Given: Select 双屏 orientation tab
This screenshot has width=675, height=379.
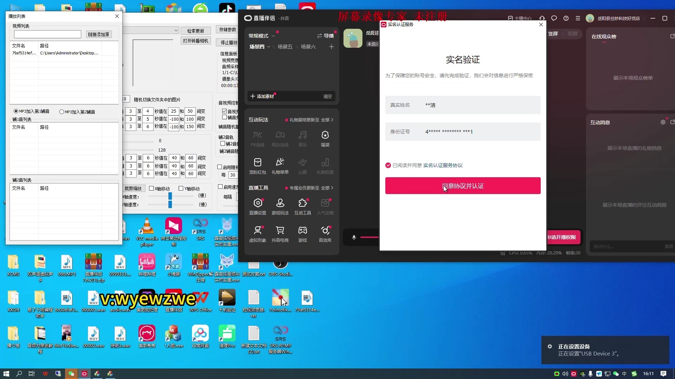Looking at the screenshot, I should [572, 34].
